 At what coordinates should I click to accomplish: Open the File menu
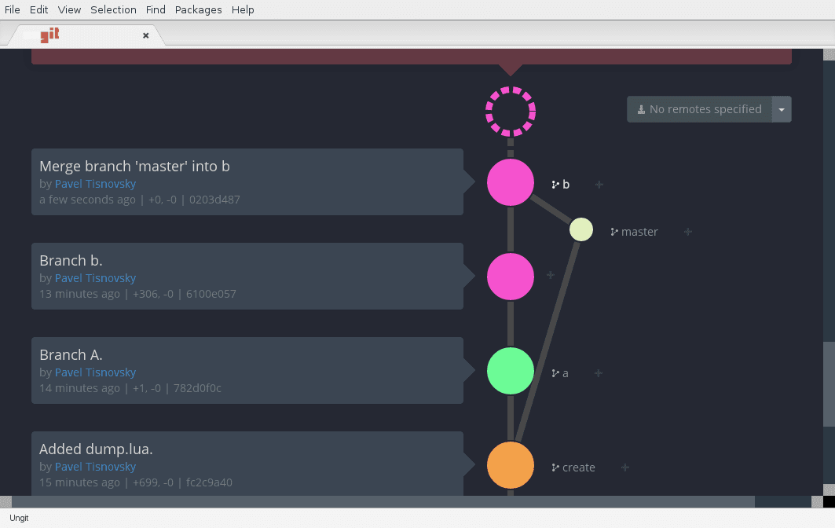tap(12, 9)
